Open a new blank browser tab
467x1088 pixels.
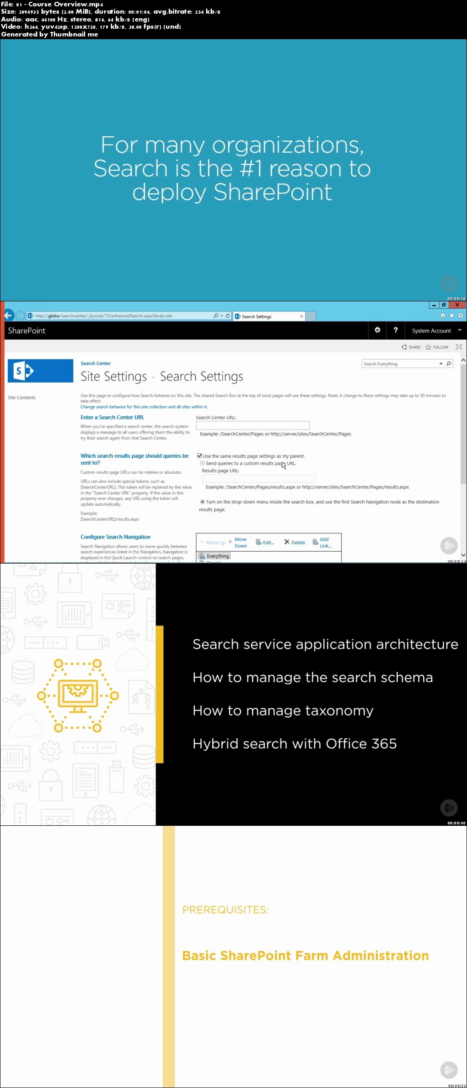pos(311,316)
